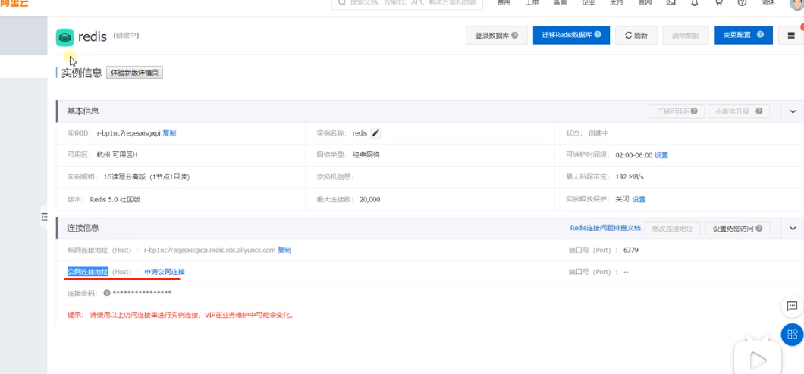Click 设置 beside maintenance window 02:00-06:00
This screenshot has height=374, width=804.
[x=661, y=155]
